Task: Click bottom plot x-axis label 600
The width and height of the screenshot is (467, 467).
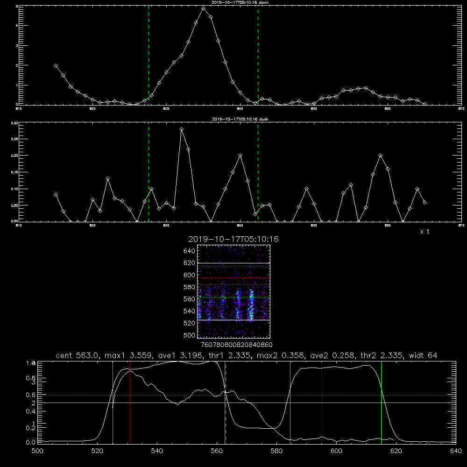Action: 337,451
